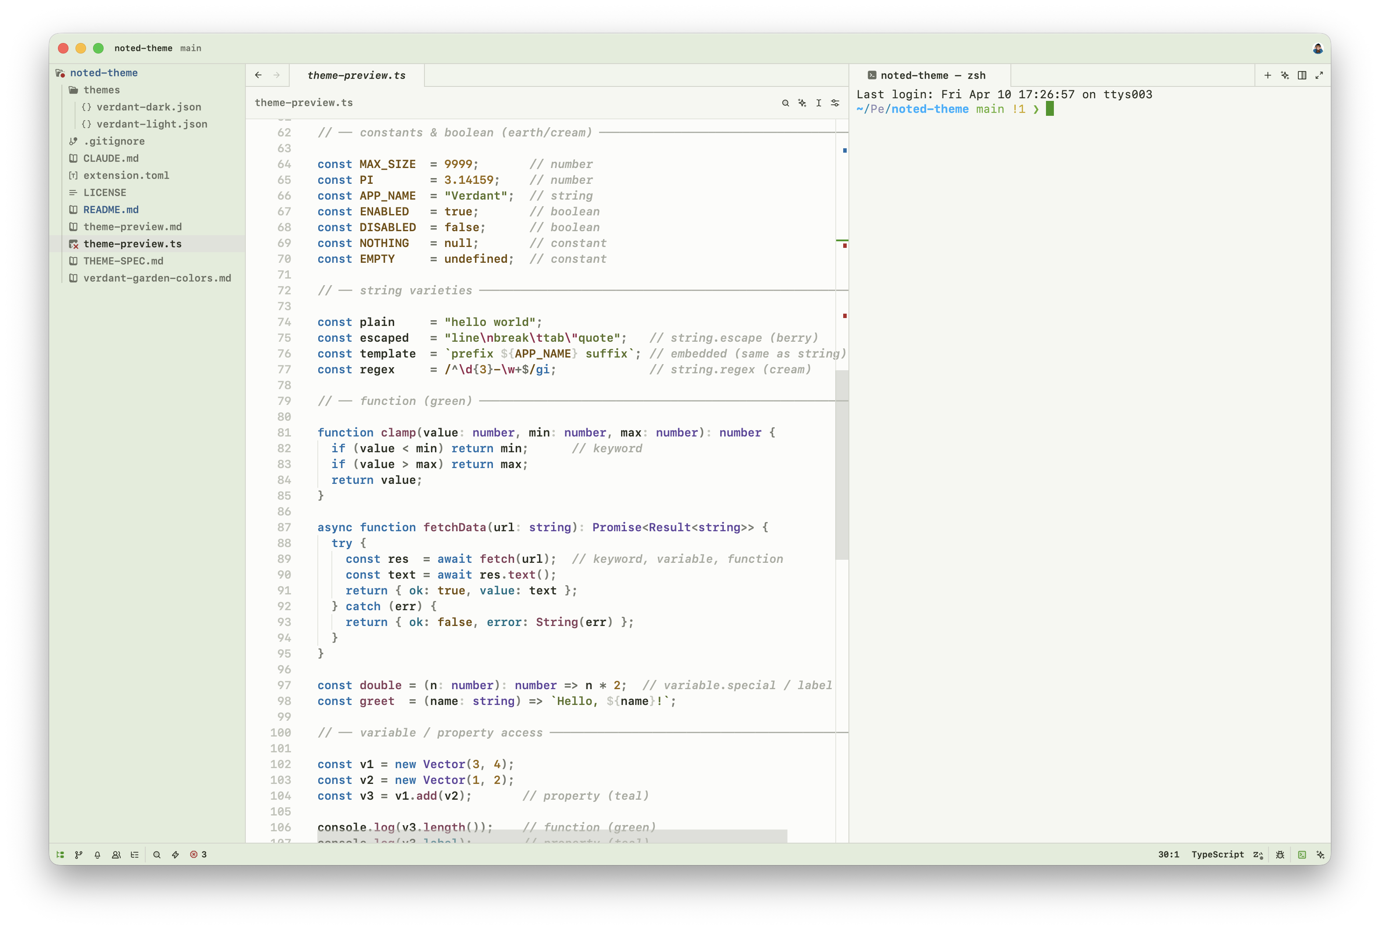Image resolution: width=1380 pixels, height=930 pixels.
Task: Go back with the left arrow in tab bar
Action: (x=258, y=75)
